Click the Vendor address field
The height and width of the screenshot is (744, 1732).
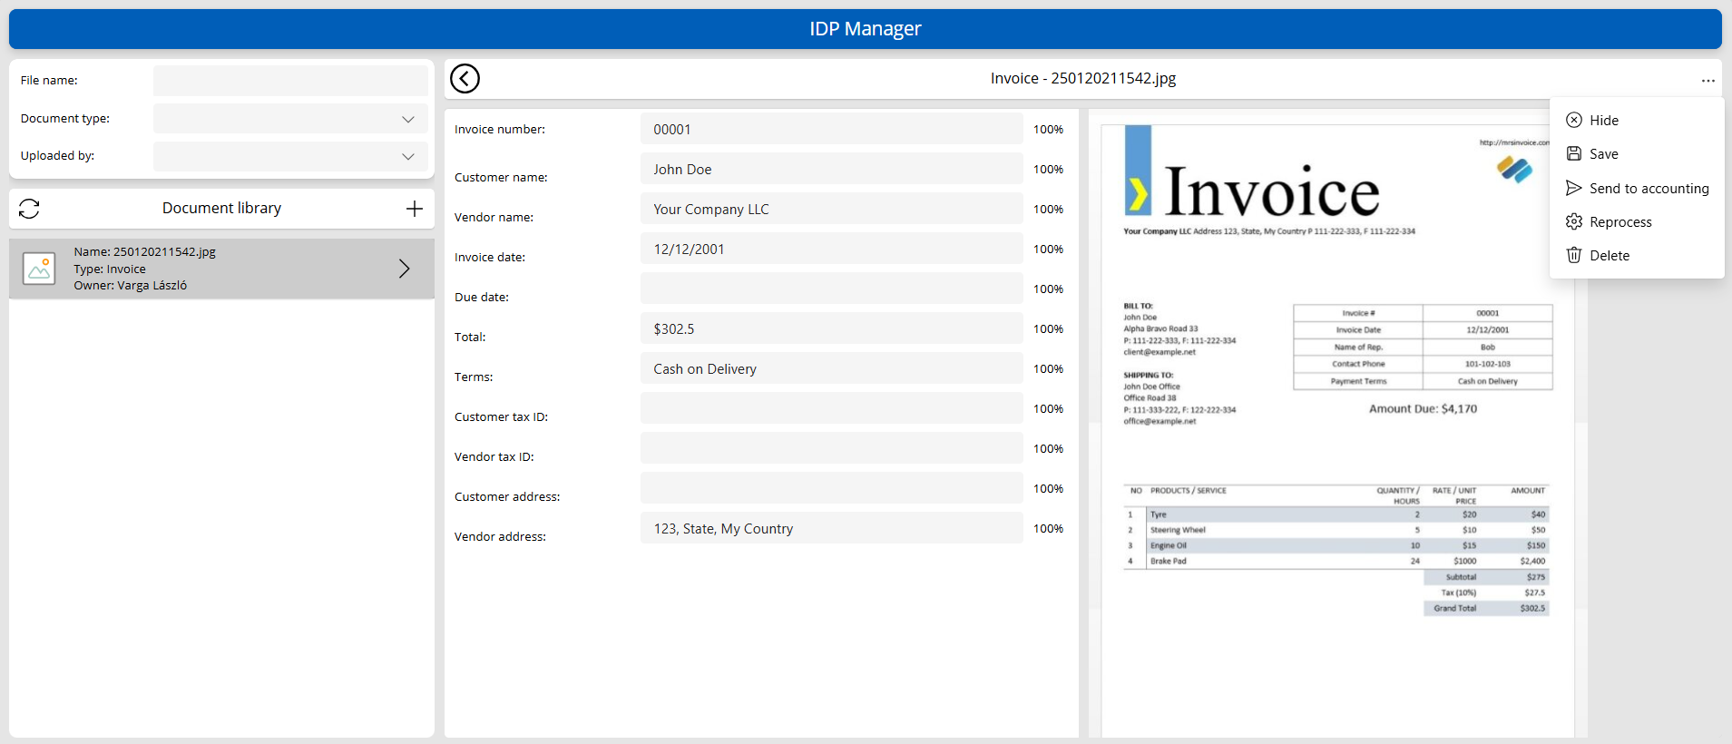tap(831, 529)
